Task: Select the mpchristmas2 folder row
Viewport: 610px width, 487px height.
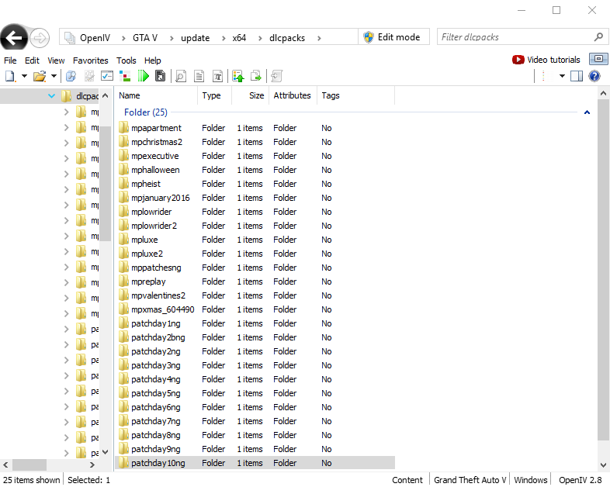Action: pos(256,142)
